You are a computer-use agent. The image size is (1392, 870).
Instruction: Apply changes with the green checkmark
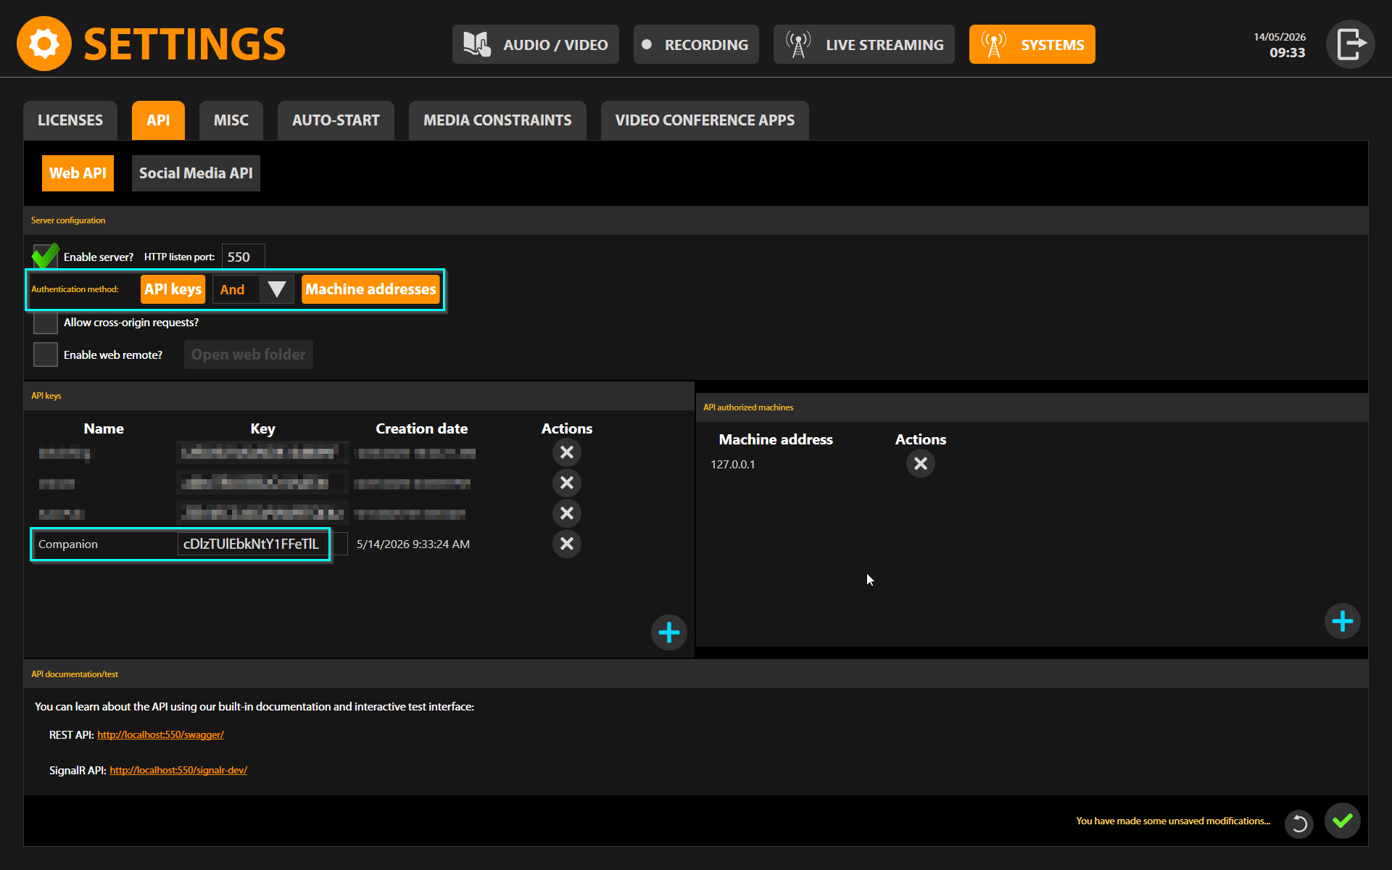[1342, 821]
